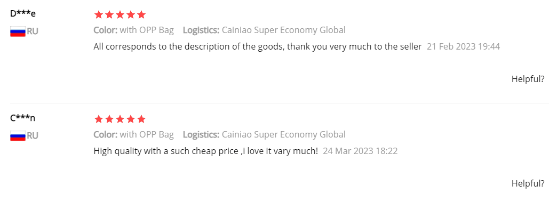Click the five-star rating on D***e's review
549x202 pixels.
[120, 15]
